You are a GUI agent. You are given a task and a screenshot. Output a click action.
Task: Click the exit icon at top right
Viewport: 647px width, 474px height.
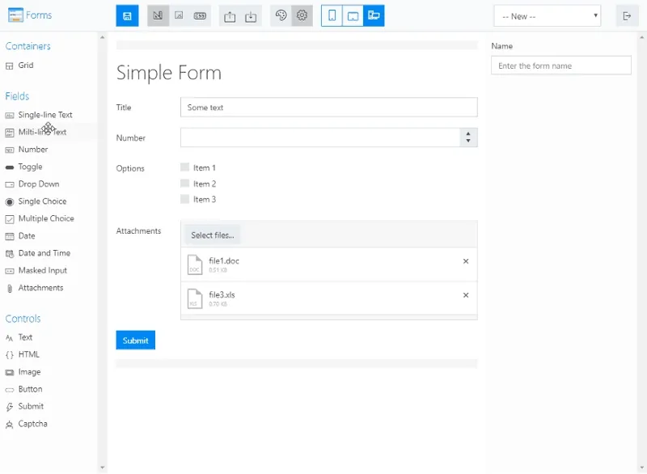(627, 16)
